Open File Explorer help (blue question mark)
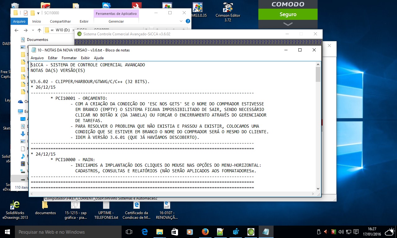This screenshot has width=397, height=238. (x=188, y=21)
